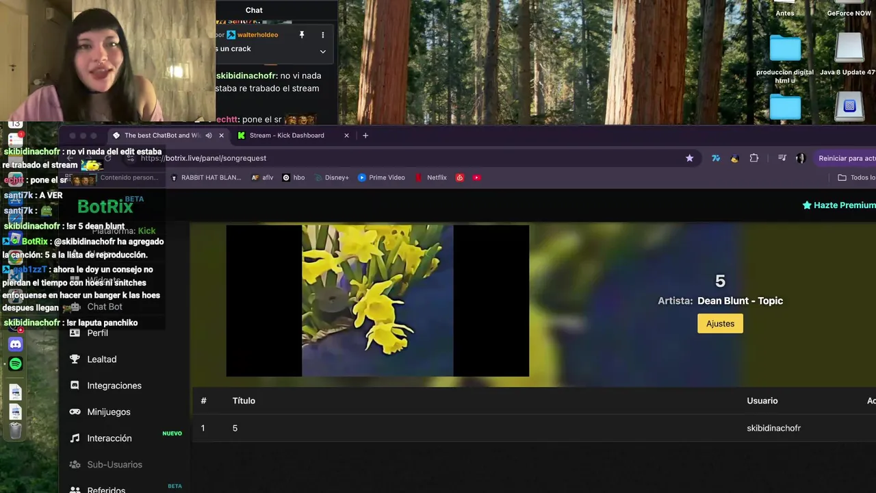Close the BotRix ChatBot tab
The height and width of the screenshot is (493, 876).
pos(221,136)
